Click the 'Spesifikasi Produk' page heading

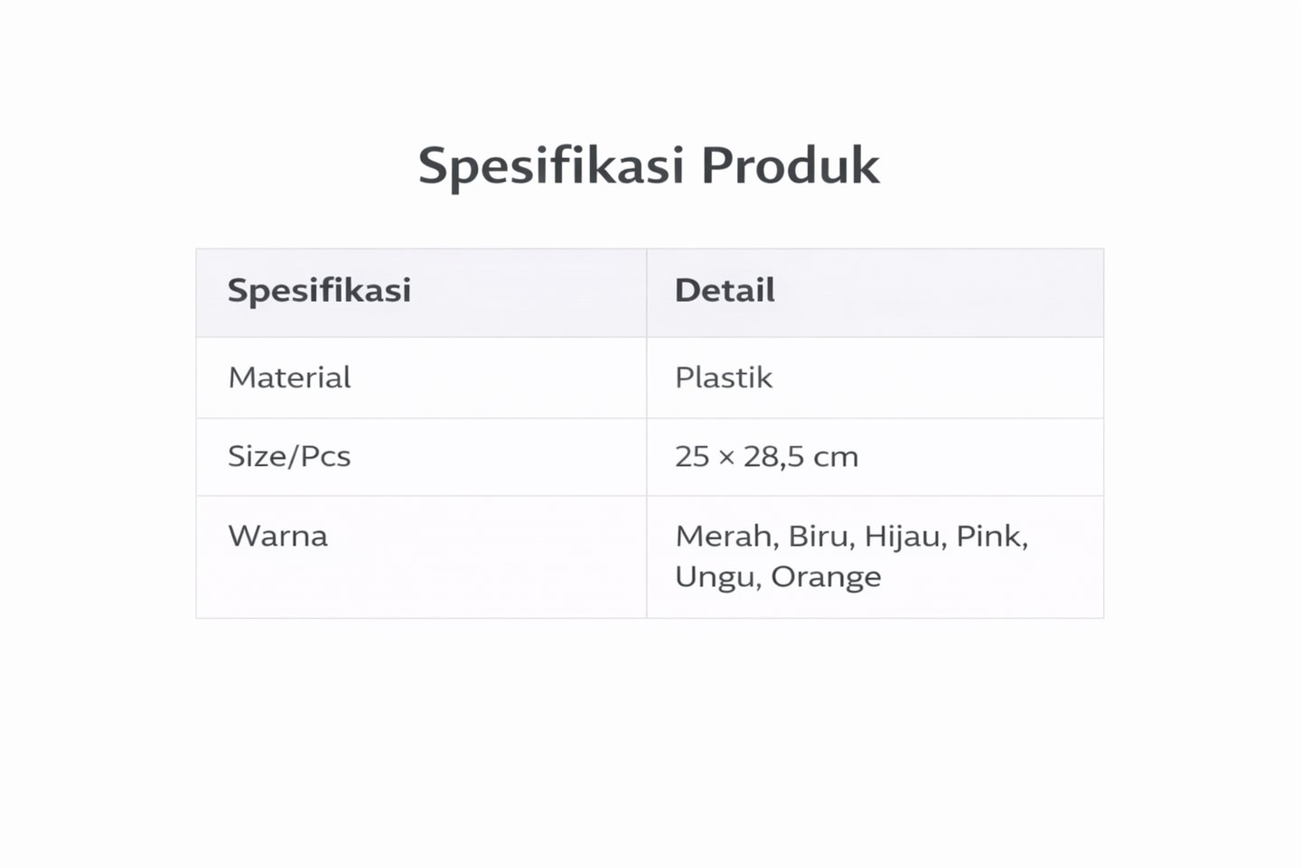649,165
